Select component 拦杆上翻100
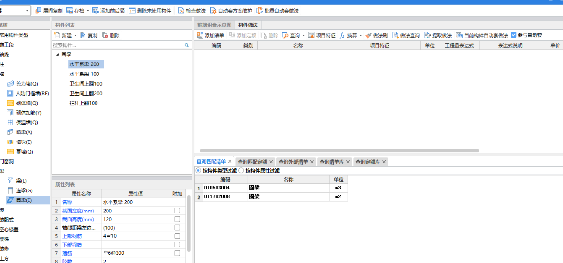The width and height of the screenshot is (563, 263). [x=84, y=103]
